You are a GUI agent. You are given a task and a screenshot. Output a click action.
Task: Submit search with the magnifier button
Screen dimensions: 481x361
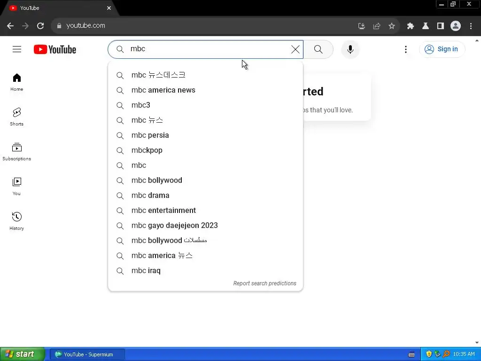318,49
